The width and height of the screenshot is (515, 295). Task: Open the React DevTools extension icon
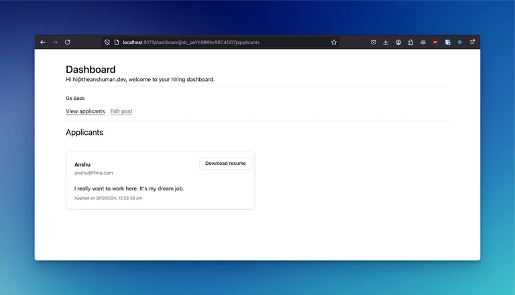[460, 42]
